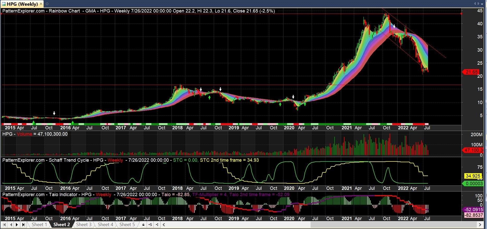Open Sheet 5 tab

click(127, 225)
